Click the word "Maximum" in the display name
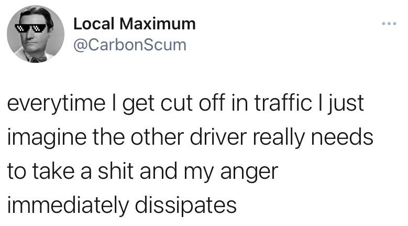This screenshot has height=226, width=408. [158, 24]
